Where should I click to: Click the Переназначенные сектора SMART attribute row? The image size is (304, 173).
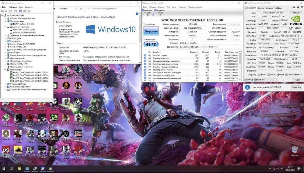click(191, 64)
